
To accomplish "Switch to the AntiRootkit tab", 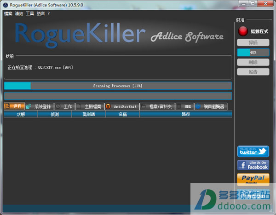I will coord(122,106).
